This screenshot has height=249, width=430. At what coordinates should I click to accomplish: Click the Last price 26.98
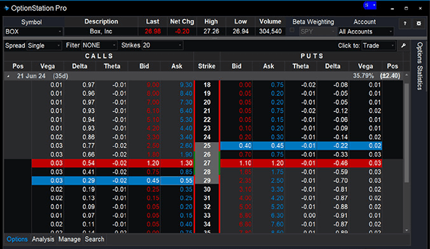tap(153, 31)
